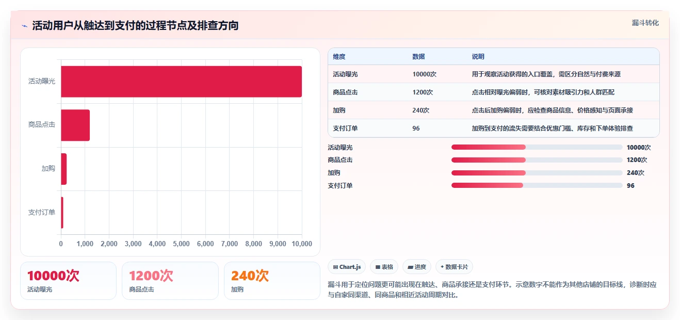Click the 5,000 x-axis tick label
The image size is (680, 320).
click(x=182, y=244)
